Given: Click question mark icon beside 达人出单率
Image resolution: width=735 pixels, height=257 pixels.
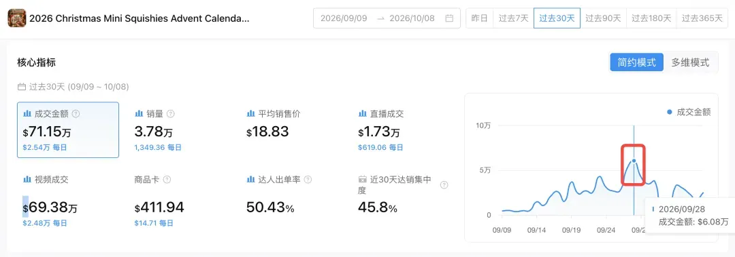Looking at the screenshot, I should coord(308,180).
